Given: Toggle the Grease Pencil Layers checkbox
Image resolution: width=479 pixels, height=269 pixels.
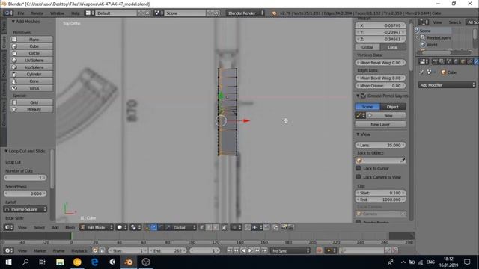Looking at the screenshot, I should 363,96.
